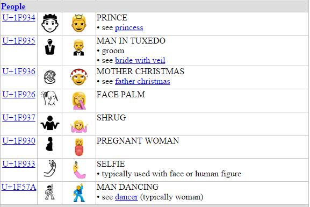Open the U+1F935 code point link

(x=19, y=41)
